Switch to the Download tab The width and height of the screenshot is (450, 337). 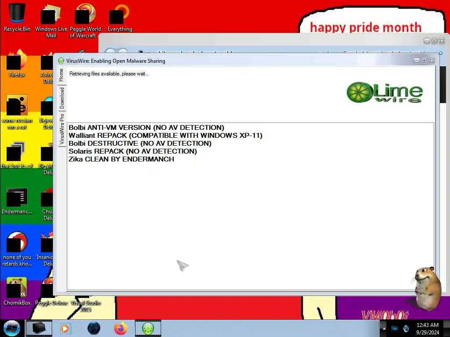coord(62,98)
